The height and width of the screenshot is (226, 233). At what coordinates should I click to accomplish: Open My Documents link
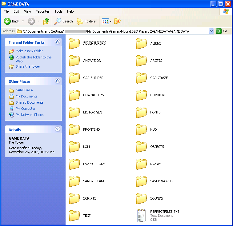[26, 96]
